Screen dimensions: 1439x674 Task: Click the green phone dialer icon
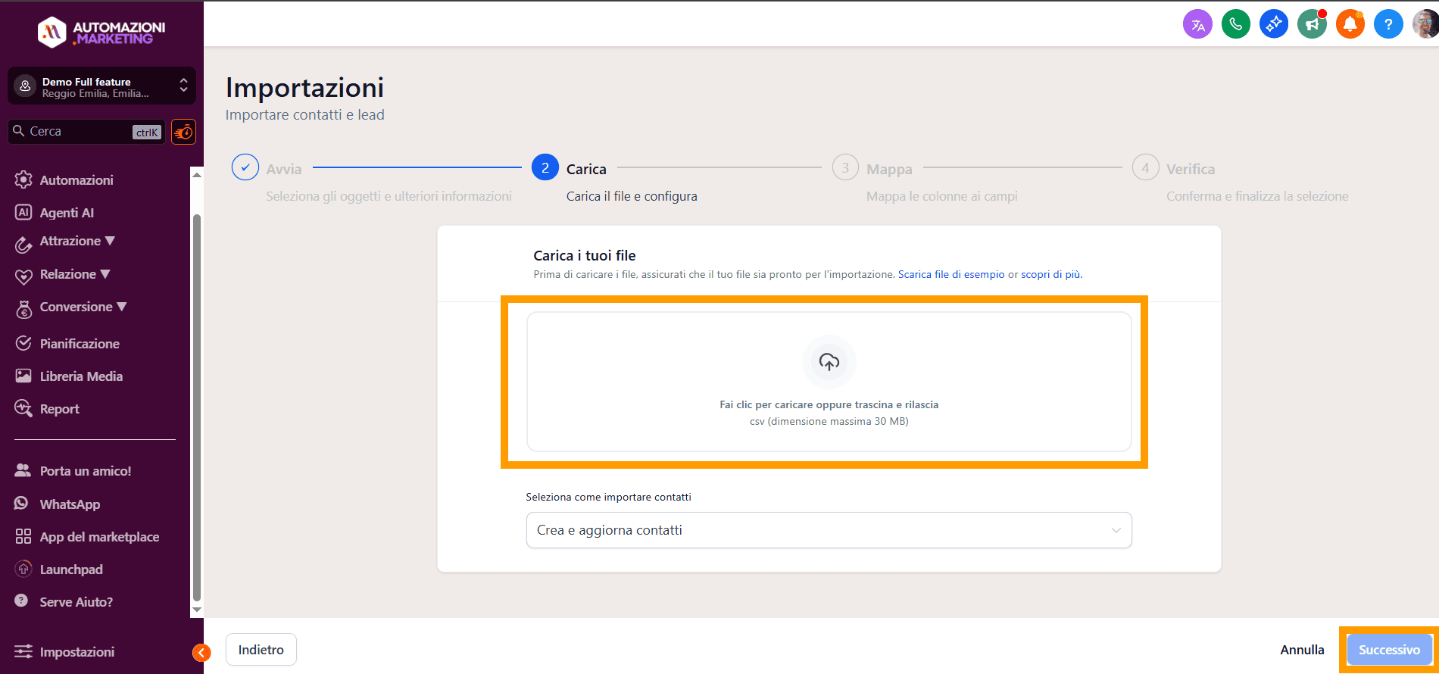(1236, 24)
